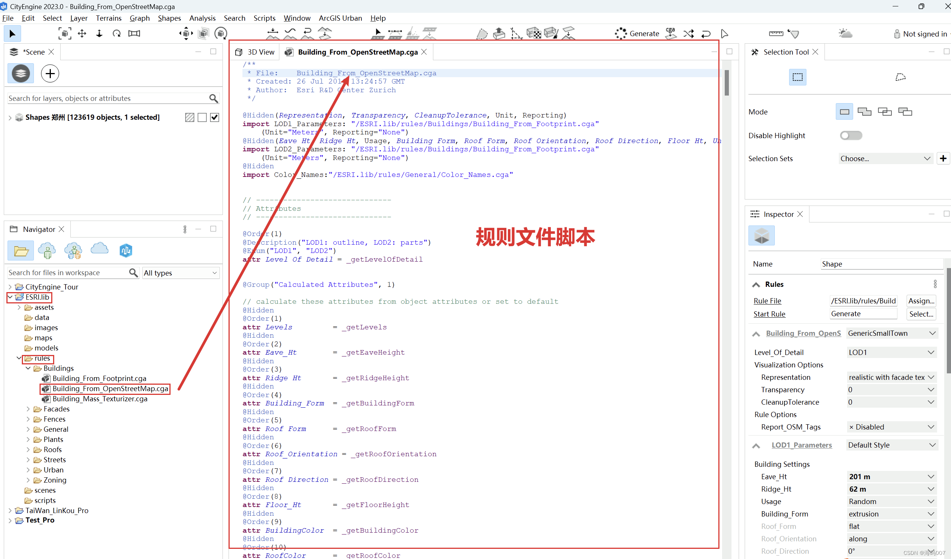
Task: Open the Level_Of_Detail LOD1 dropdown
Action: [x=892, y=352]
